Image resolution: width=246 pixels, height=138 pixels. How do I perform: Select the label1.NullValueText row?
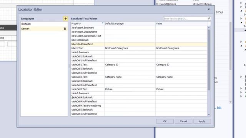[x=139, y=44]
